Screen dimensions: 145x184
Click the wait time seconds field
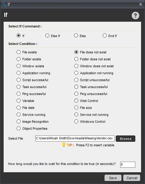(127, 164)
